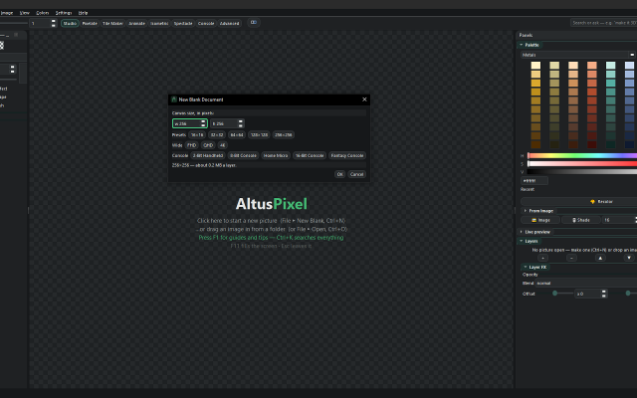This screenshot has width=637, height=398.
Task: Select the 16-Bit Console preset
Action: [x=310, y=155]
